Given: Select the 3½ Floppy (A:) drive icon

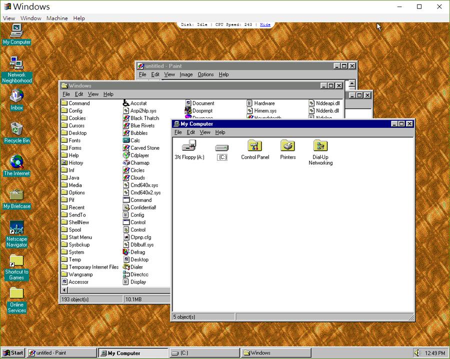Looking at the screenshot, I should (189, 146).
